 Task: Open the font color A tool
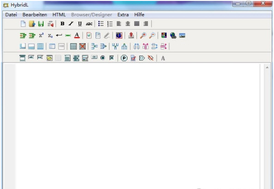click(x=77, y=35)
